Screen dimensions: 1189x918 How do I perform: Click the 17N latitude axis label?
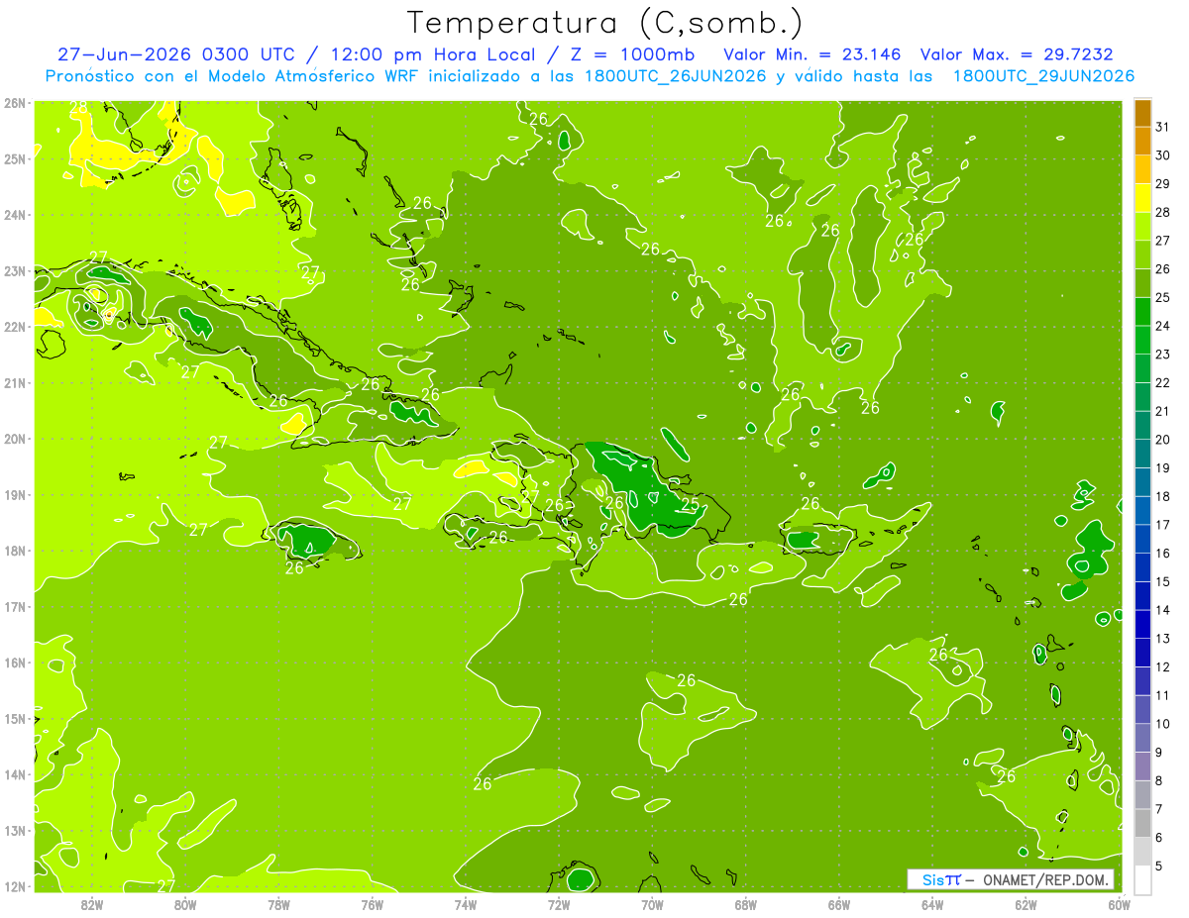click(x=14, y=607)
